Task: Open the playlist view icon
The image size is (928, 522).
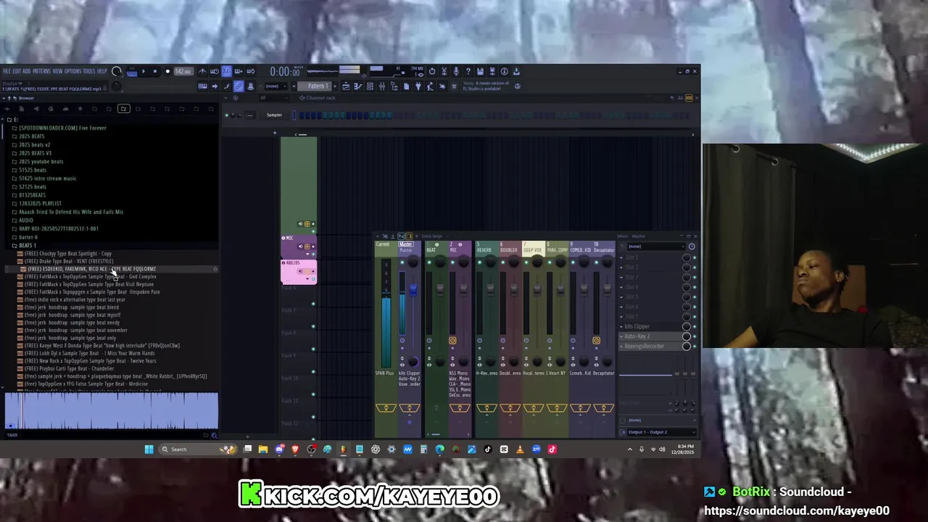Action: (346, 86)
